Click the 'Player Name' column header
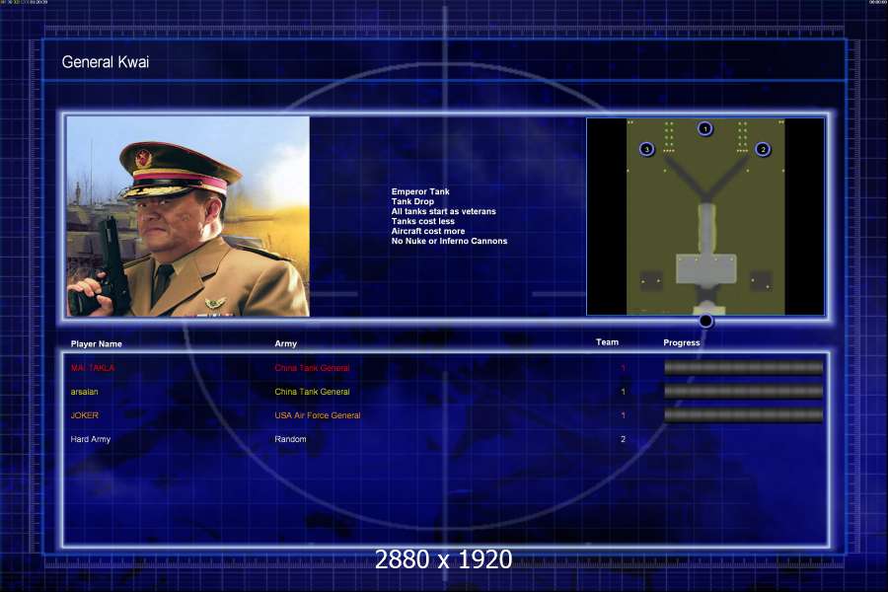This screenshot has width=888, height=592. (97, 344)
